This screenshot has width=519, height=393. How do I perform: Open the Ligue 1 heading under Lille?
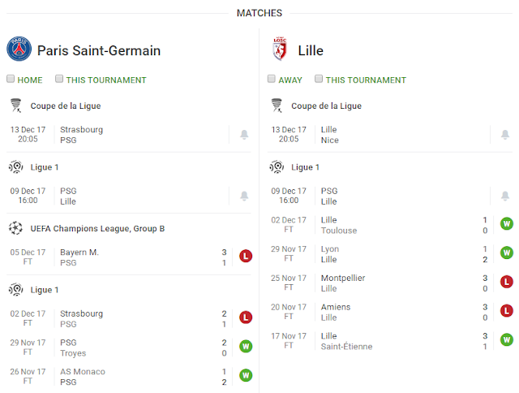point(305,167)
